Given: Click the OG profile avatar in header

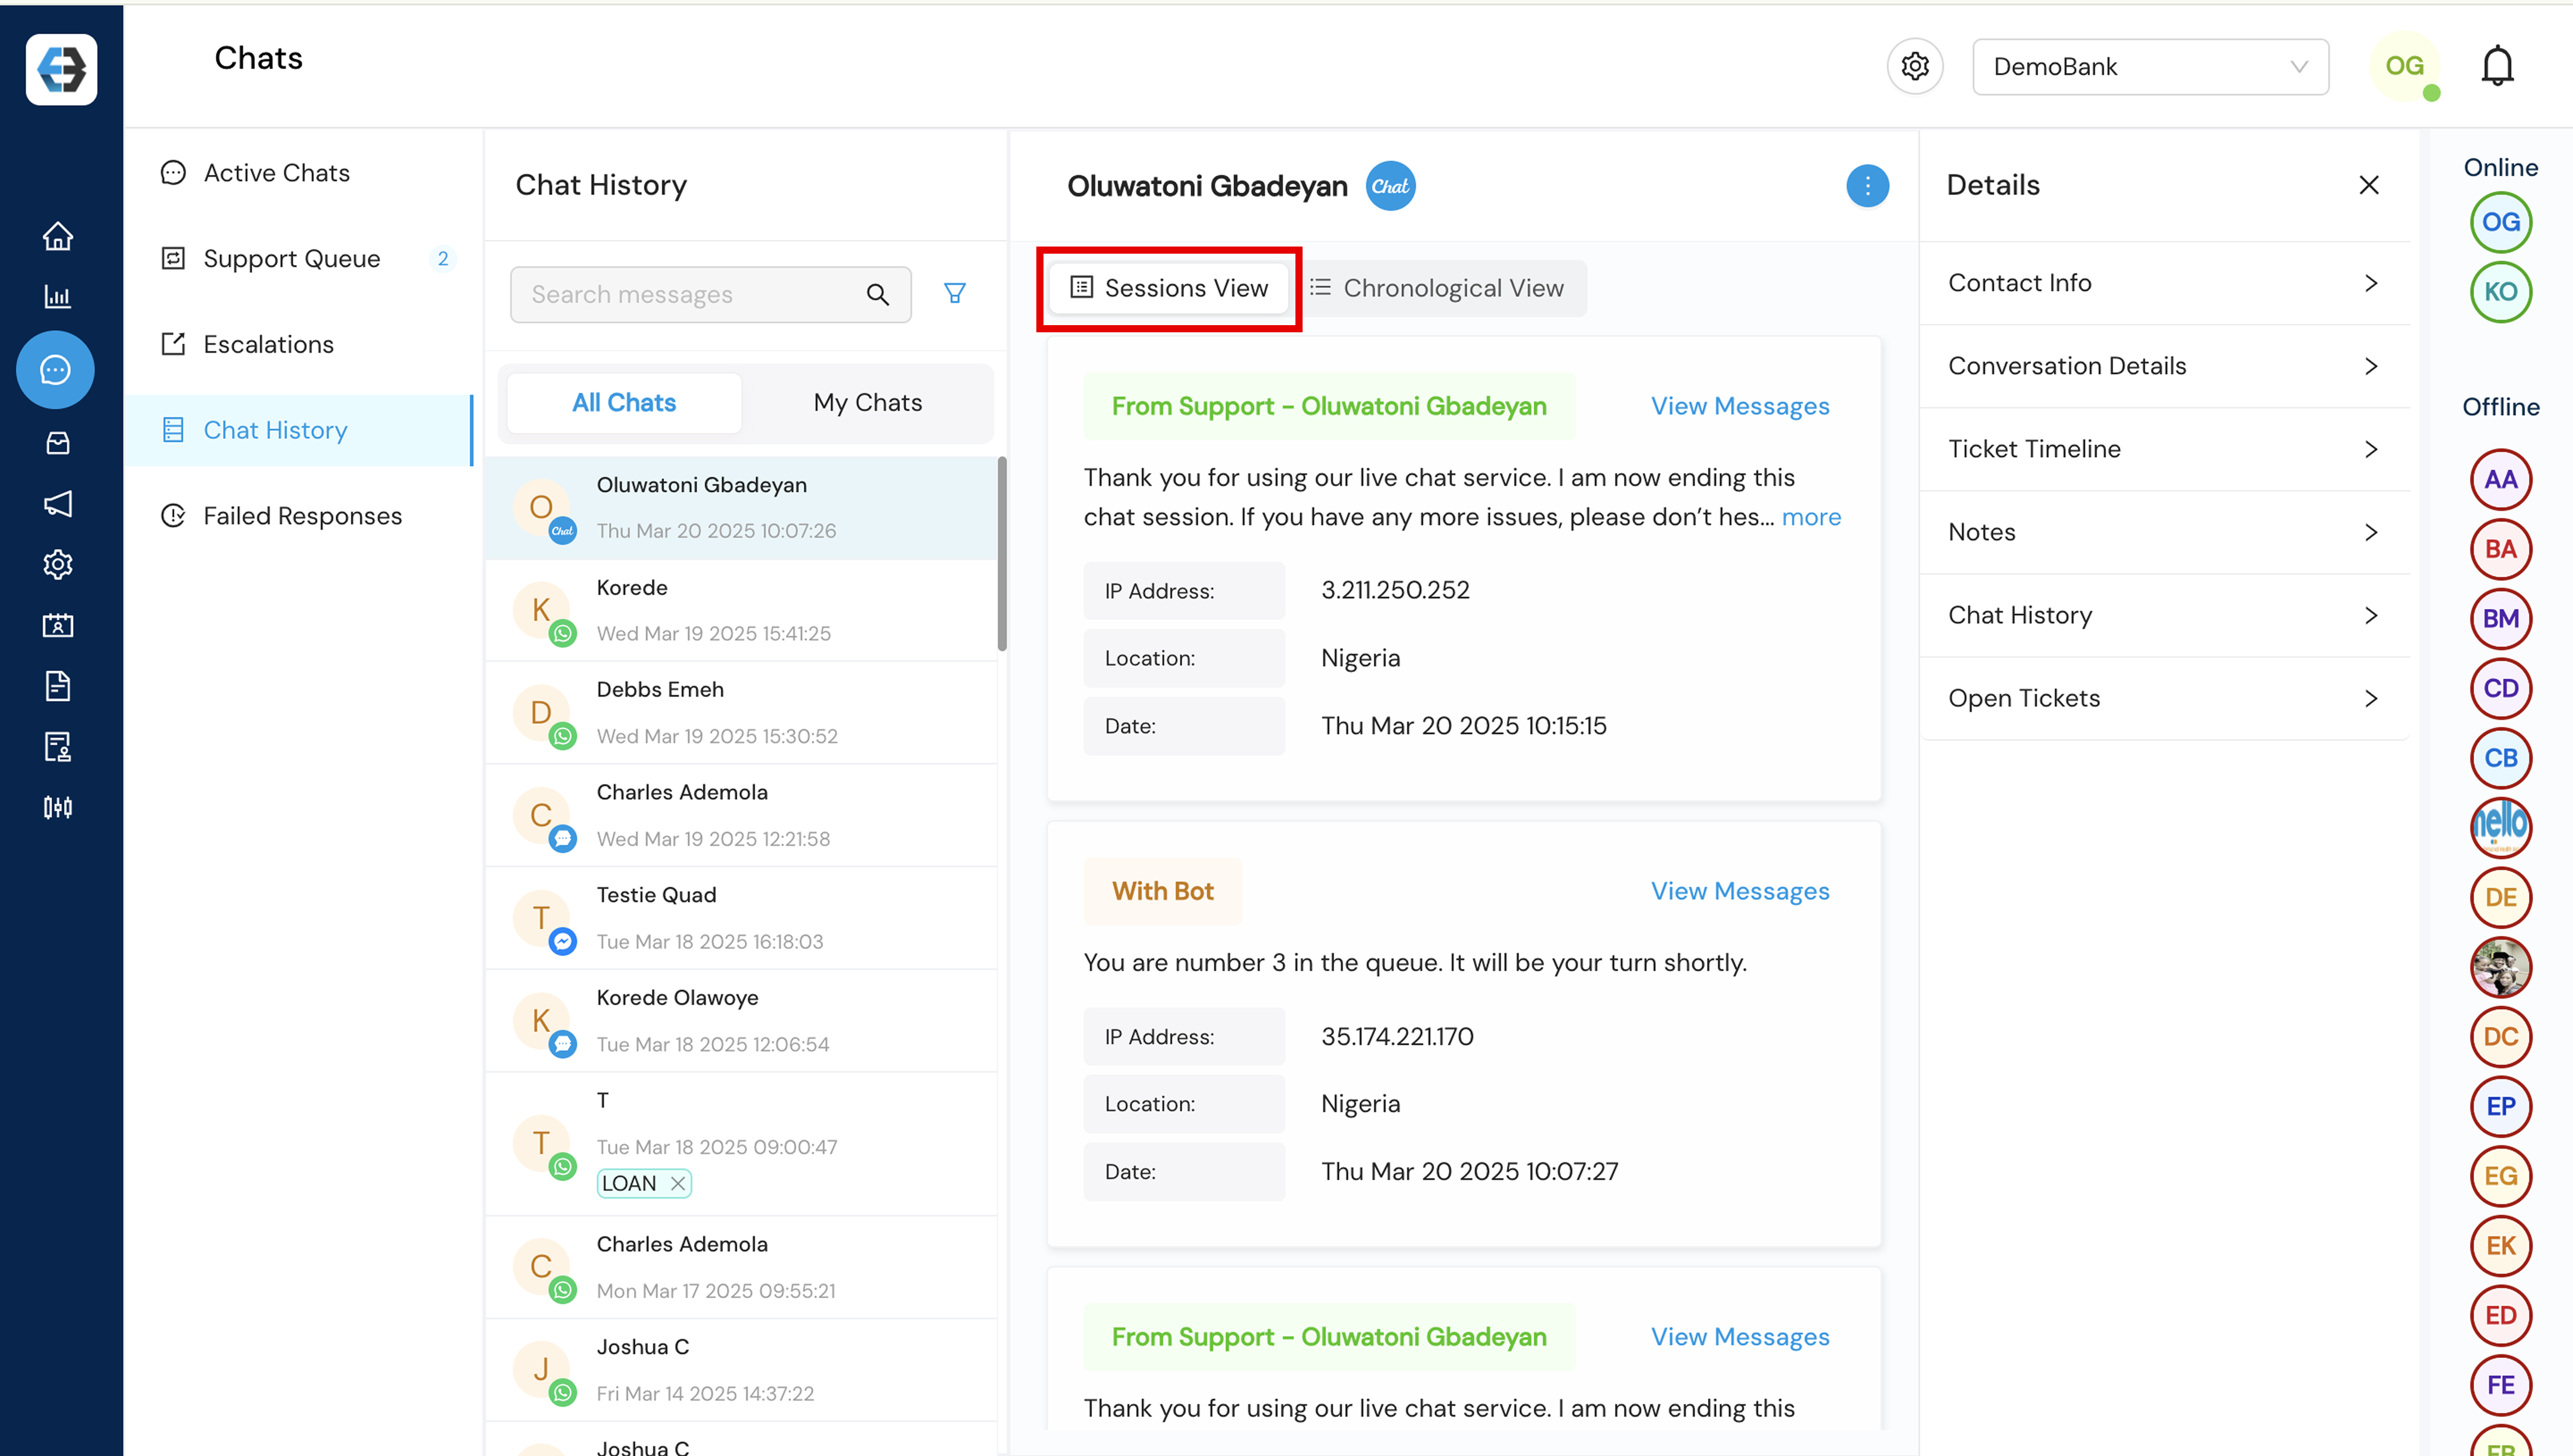Looking at the screenshot, I should pyautogui.click(x=2404, y=66).
